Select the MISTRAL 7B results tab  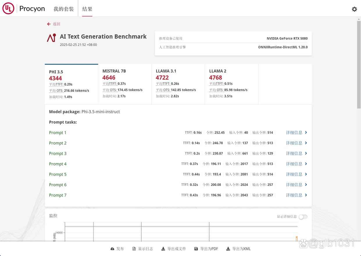click(125, 84)
